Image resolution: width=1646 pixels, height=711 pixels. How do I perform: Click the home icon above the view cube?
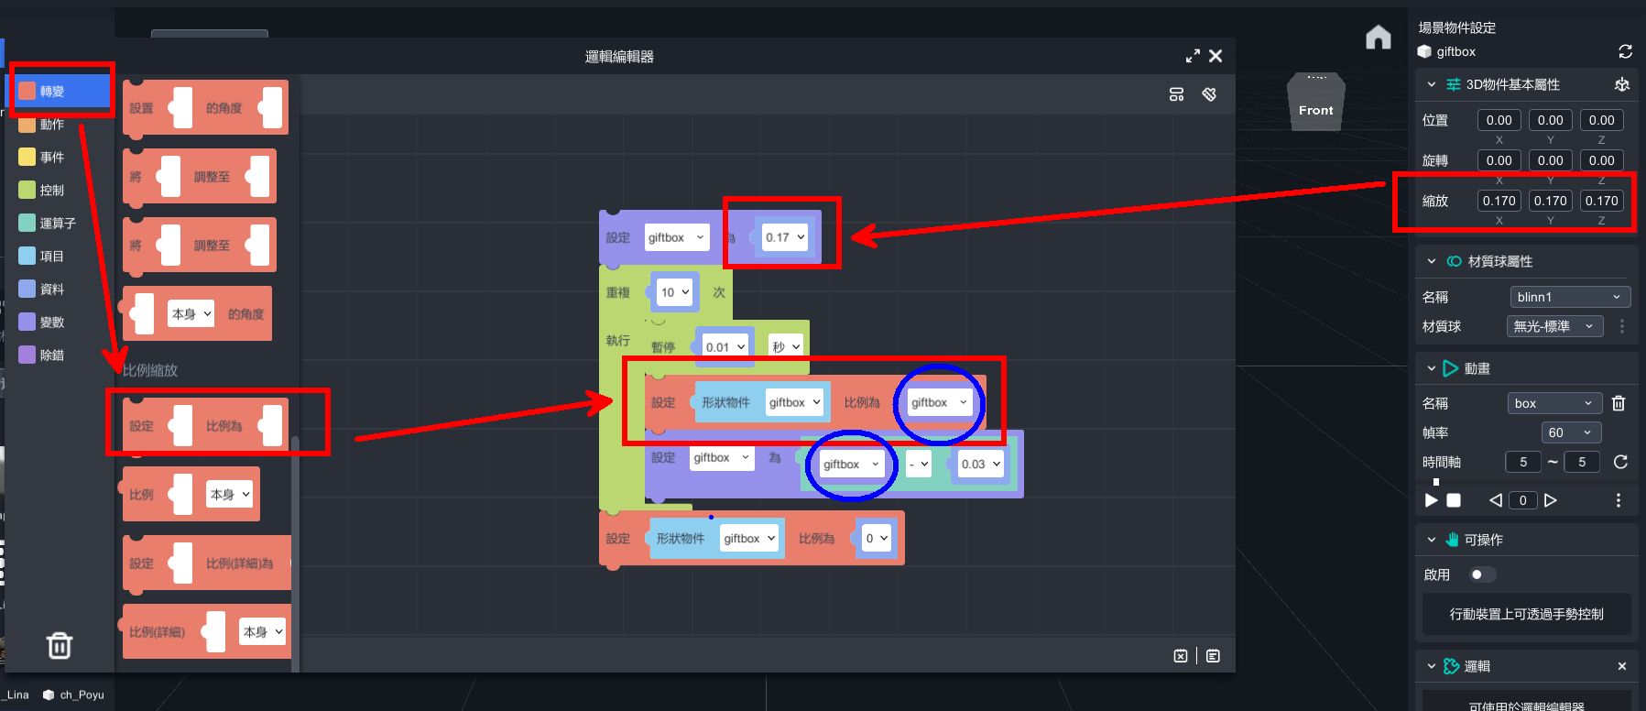[x=1378, y=38]
